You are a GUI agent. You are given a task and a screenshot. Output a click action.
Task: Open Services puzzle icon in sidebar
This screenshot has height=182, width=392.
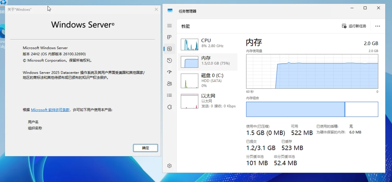click(x=169, y=107)
